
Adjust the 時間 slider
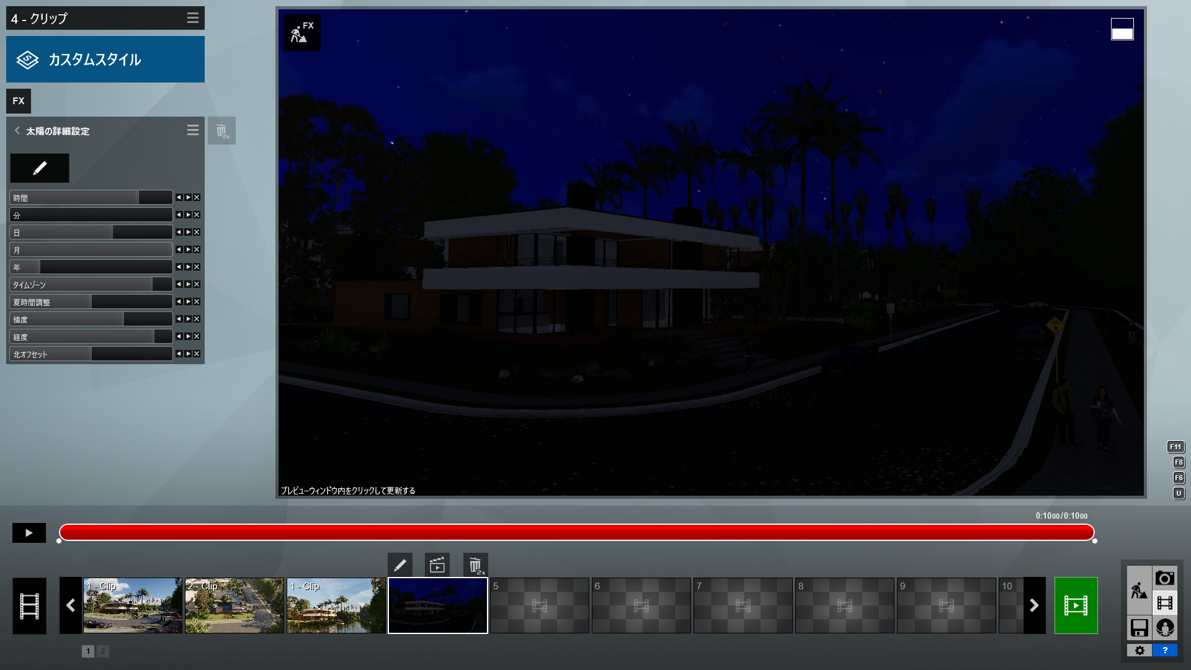(91, 198)
